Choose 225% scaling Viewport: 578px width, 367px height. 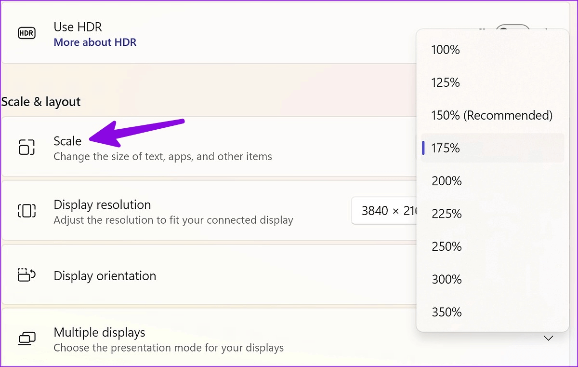tap(447, 214)
